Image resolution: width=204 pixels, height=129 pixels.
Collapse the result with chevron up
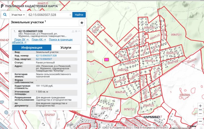79,31
